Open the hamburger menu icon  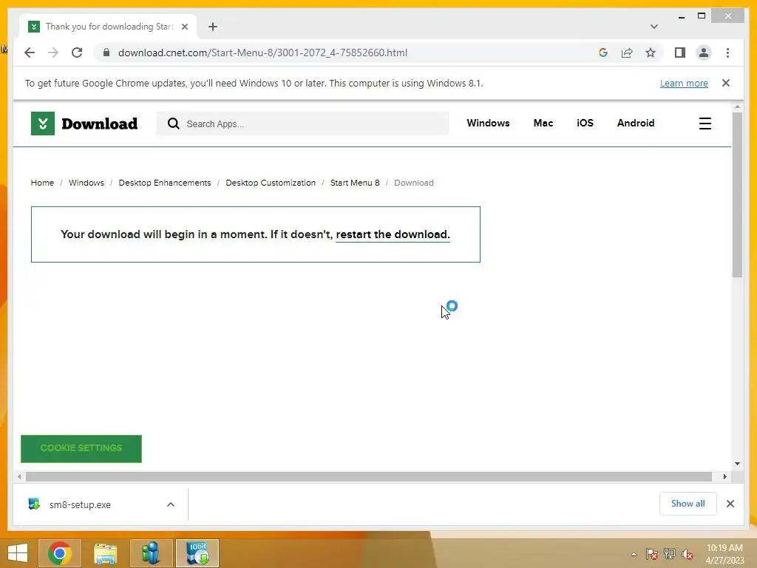click(705, 124)
